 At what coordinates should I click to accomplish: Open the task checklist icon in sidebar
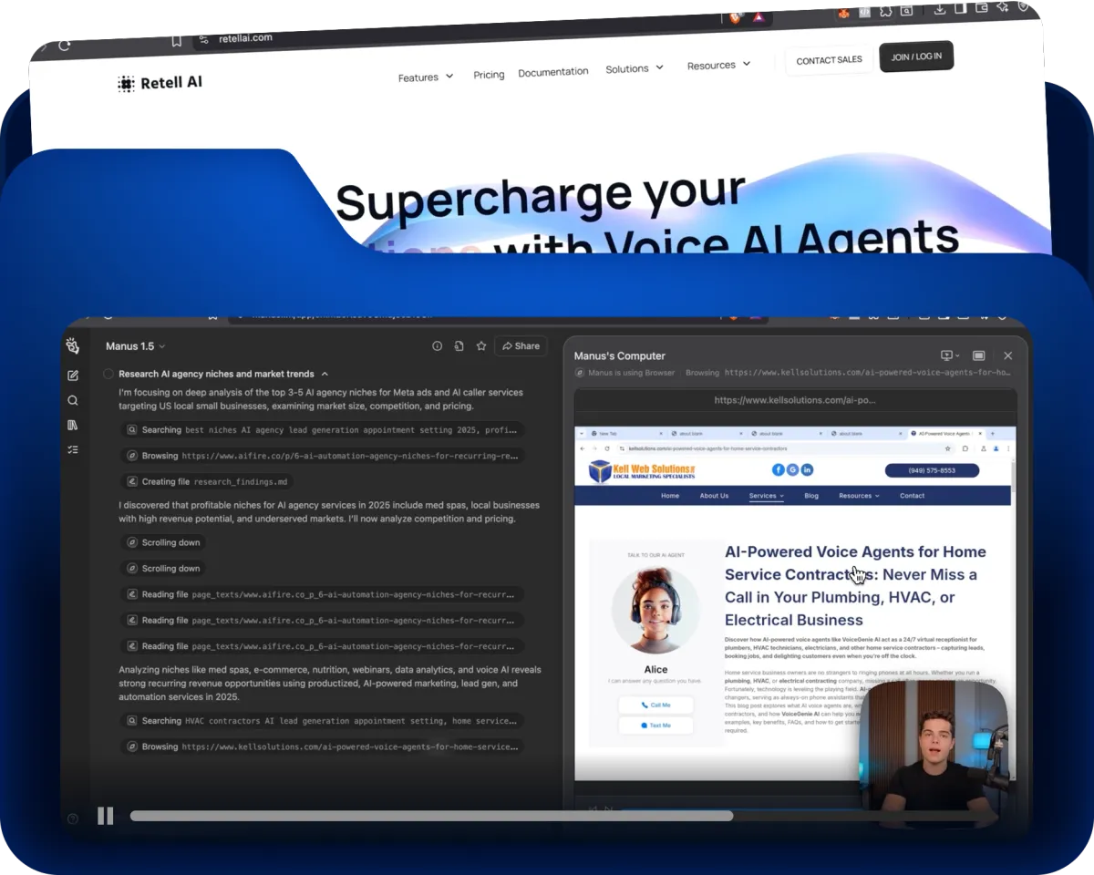click(73, 449)
